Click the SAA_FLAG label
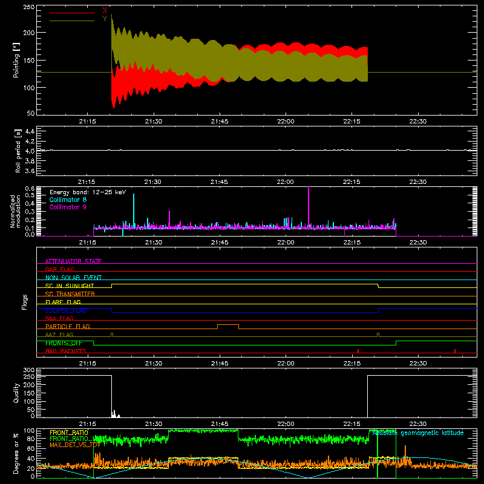This screenshot has height=484, width=484. (59, 318)
